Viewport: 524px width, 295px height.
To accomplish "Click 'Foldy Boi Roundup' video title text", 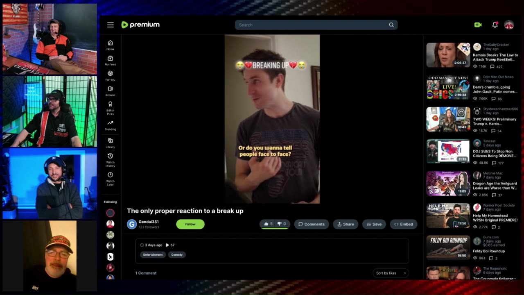I will 489,251.
